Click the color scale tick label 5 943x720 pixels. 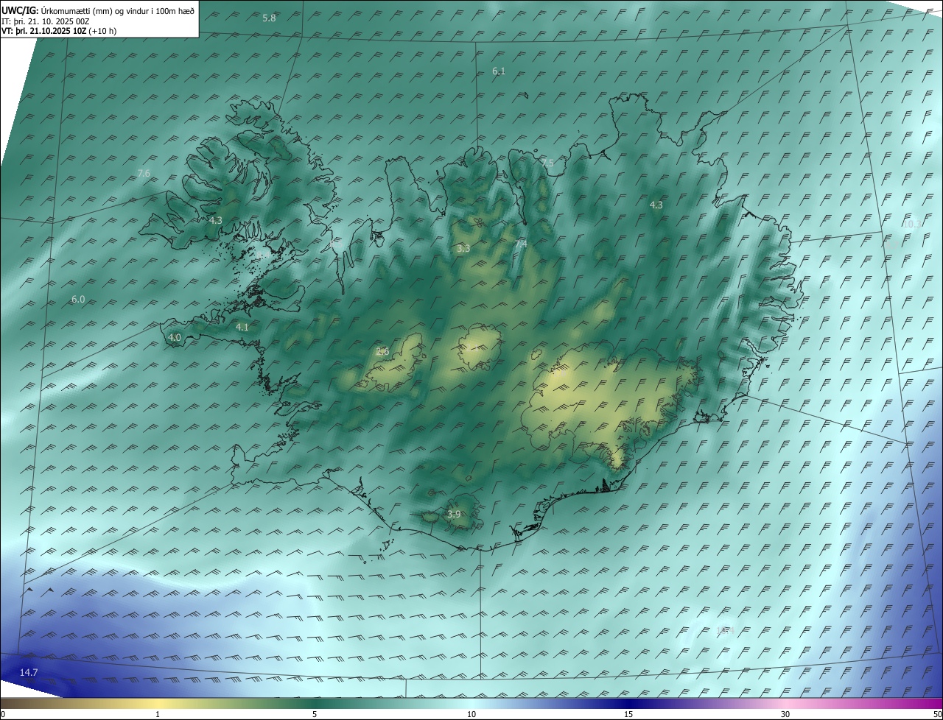pyautogui.click(x=315, y=714)
